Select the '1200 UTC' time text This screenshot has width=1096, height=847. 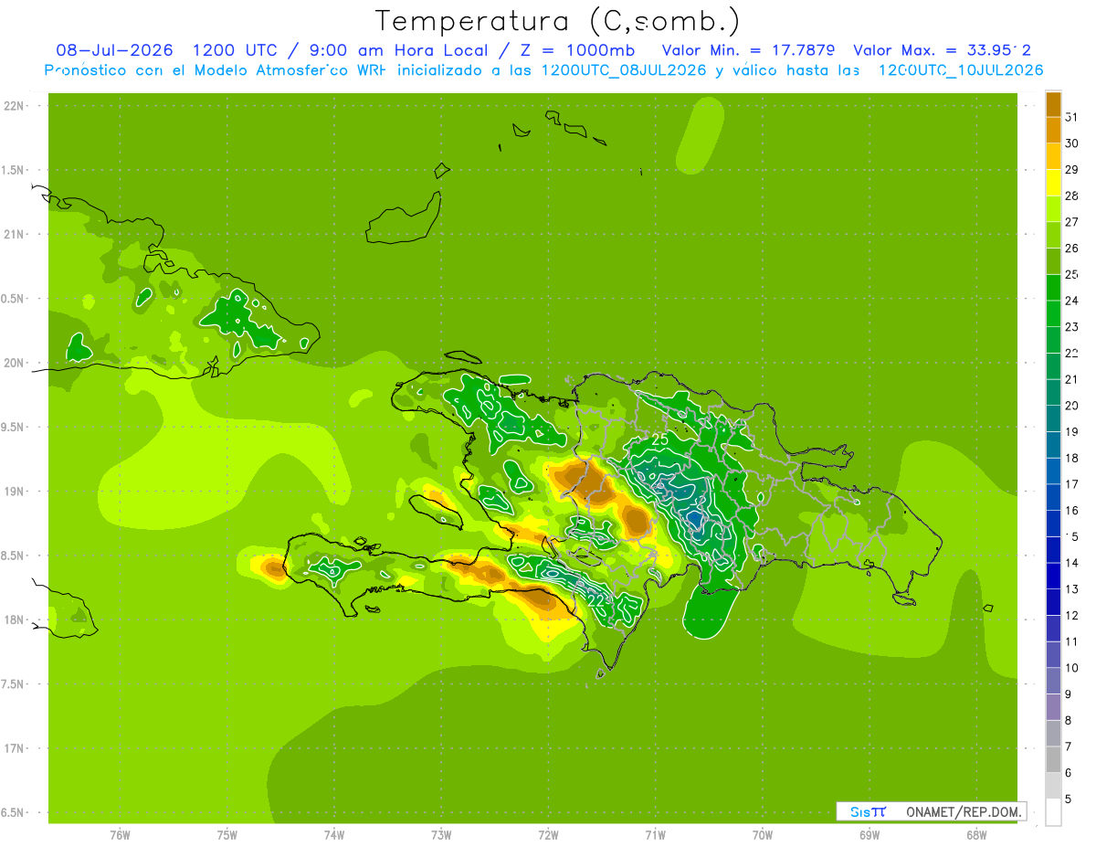(x=237, y=50)
